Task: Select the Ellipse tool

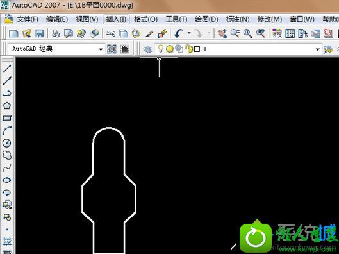Action: [x=7, y=180]
